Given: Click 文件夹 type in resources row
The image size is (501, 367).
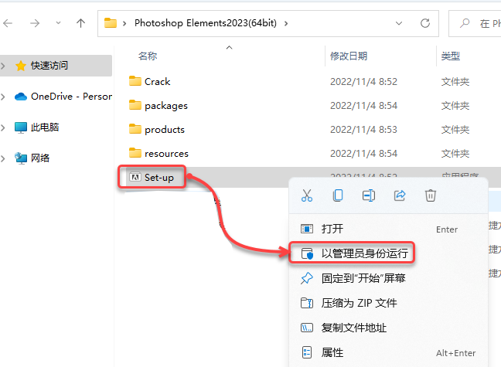Looking at the screenshot, I should tap(455, 154).
